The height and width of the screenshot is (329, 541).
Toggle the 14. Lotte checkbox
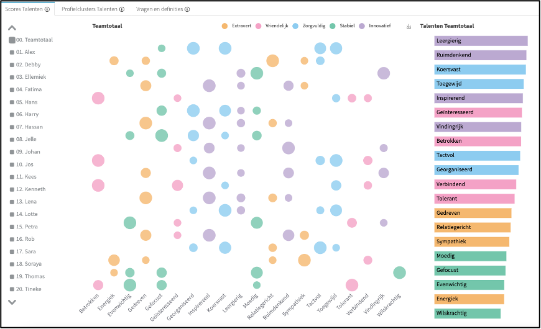click(12, 214)
